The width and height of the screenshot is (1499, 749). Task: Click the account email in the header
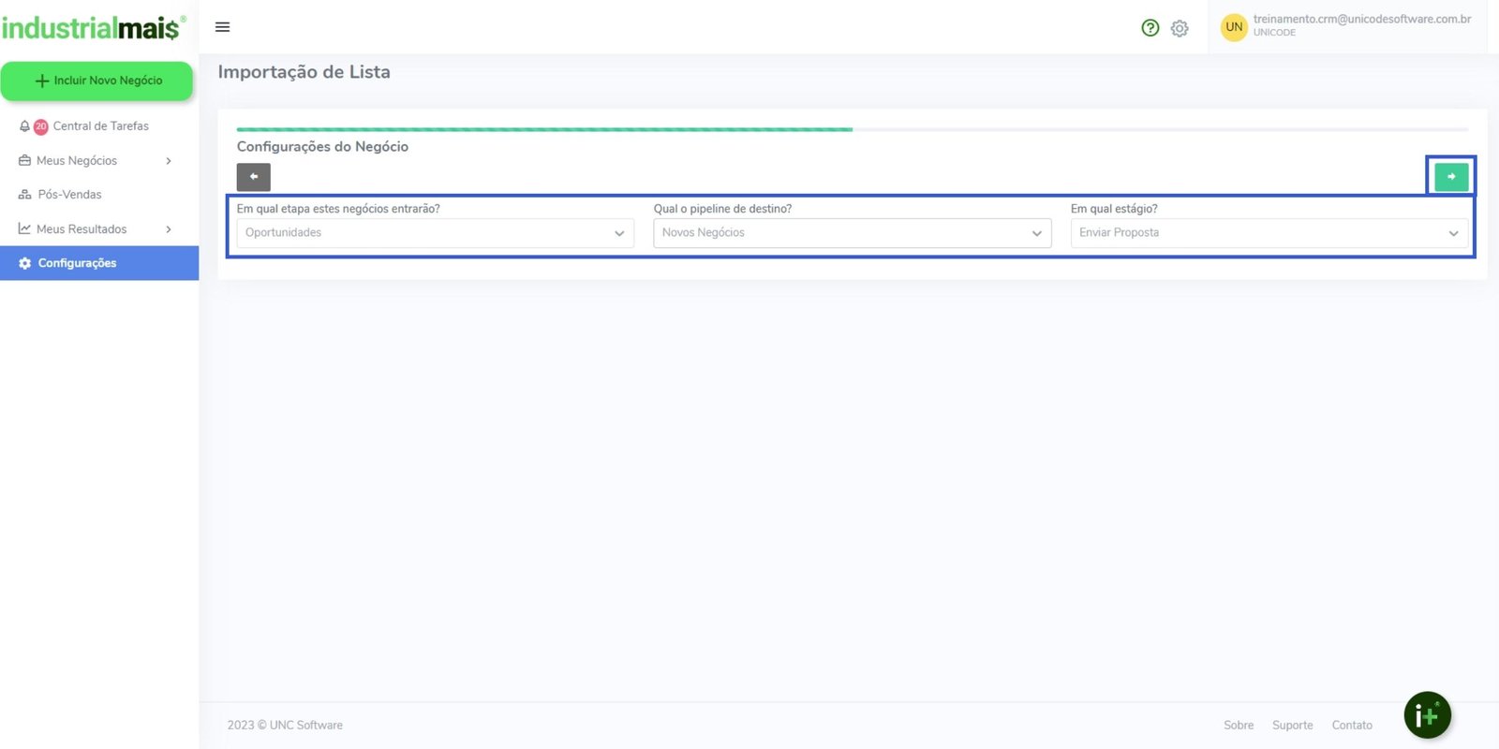pos(1361,19)
